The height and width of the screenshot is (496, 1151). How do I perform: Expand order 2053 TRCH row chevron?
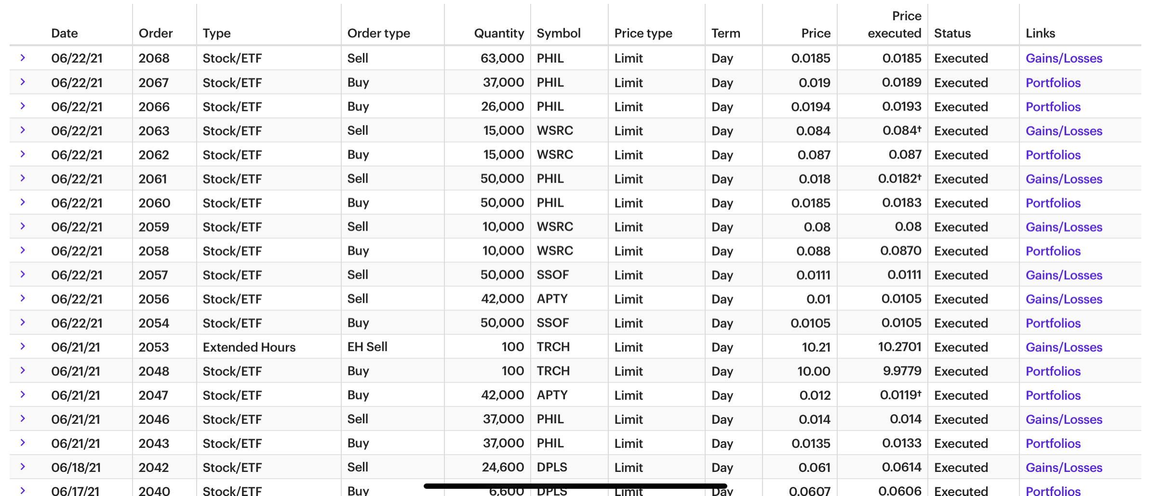23,346
